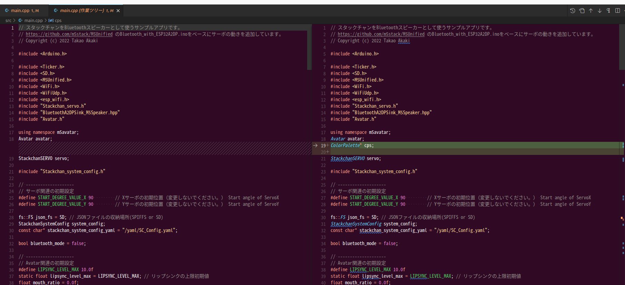This screenshot has width=625, height=285.
Task: Click 'Avatar avatar;' in the left pane
Action: 35,139
